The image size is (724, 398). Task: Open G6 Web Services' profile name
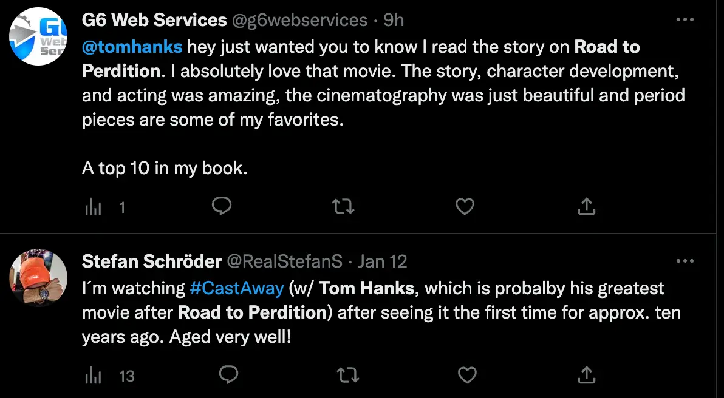coord(154,19)
